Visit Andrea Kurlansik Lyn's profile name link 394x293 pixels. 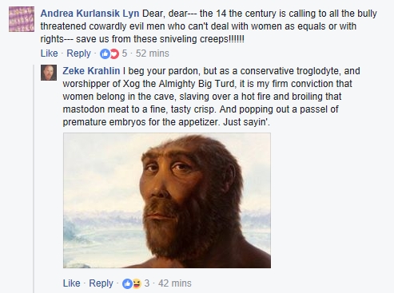90,14
